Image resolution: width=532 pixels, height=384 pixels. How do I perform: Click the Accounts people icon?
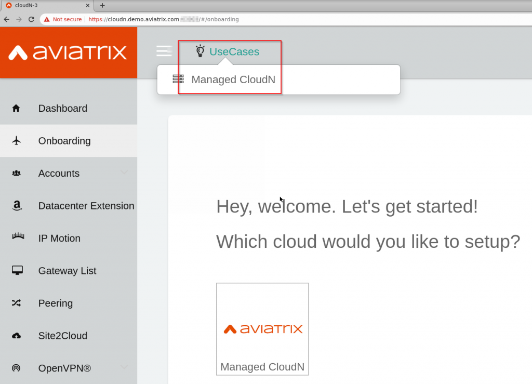click(x=16, y=173)
